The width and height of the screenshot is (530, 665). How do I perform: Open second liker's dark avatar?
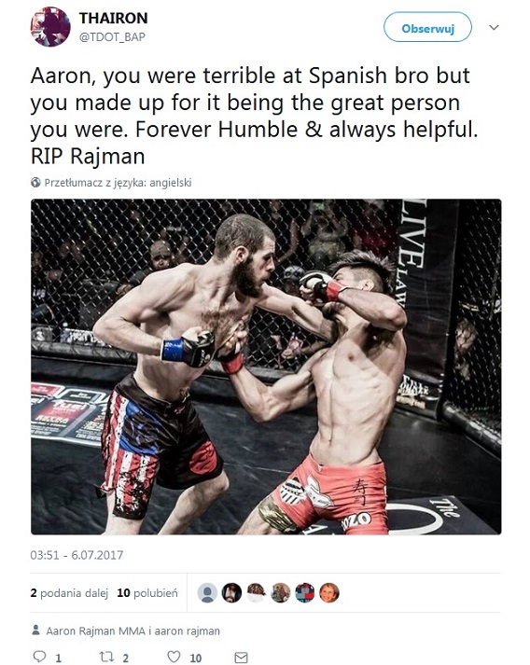tap(231, 592)
